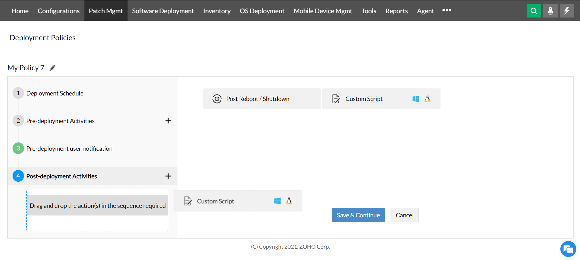Open the Tools tab
Screen dimensions: 580x260
(369, 11)
